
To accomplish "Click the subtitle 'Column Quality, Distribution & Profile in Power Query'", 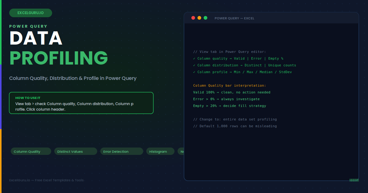I will pyautogui.click(x=73, y=78).
